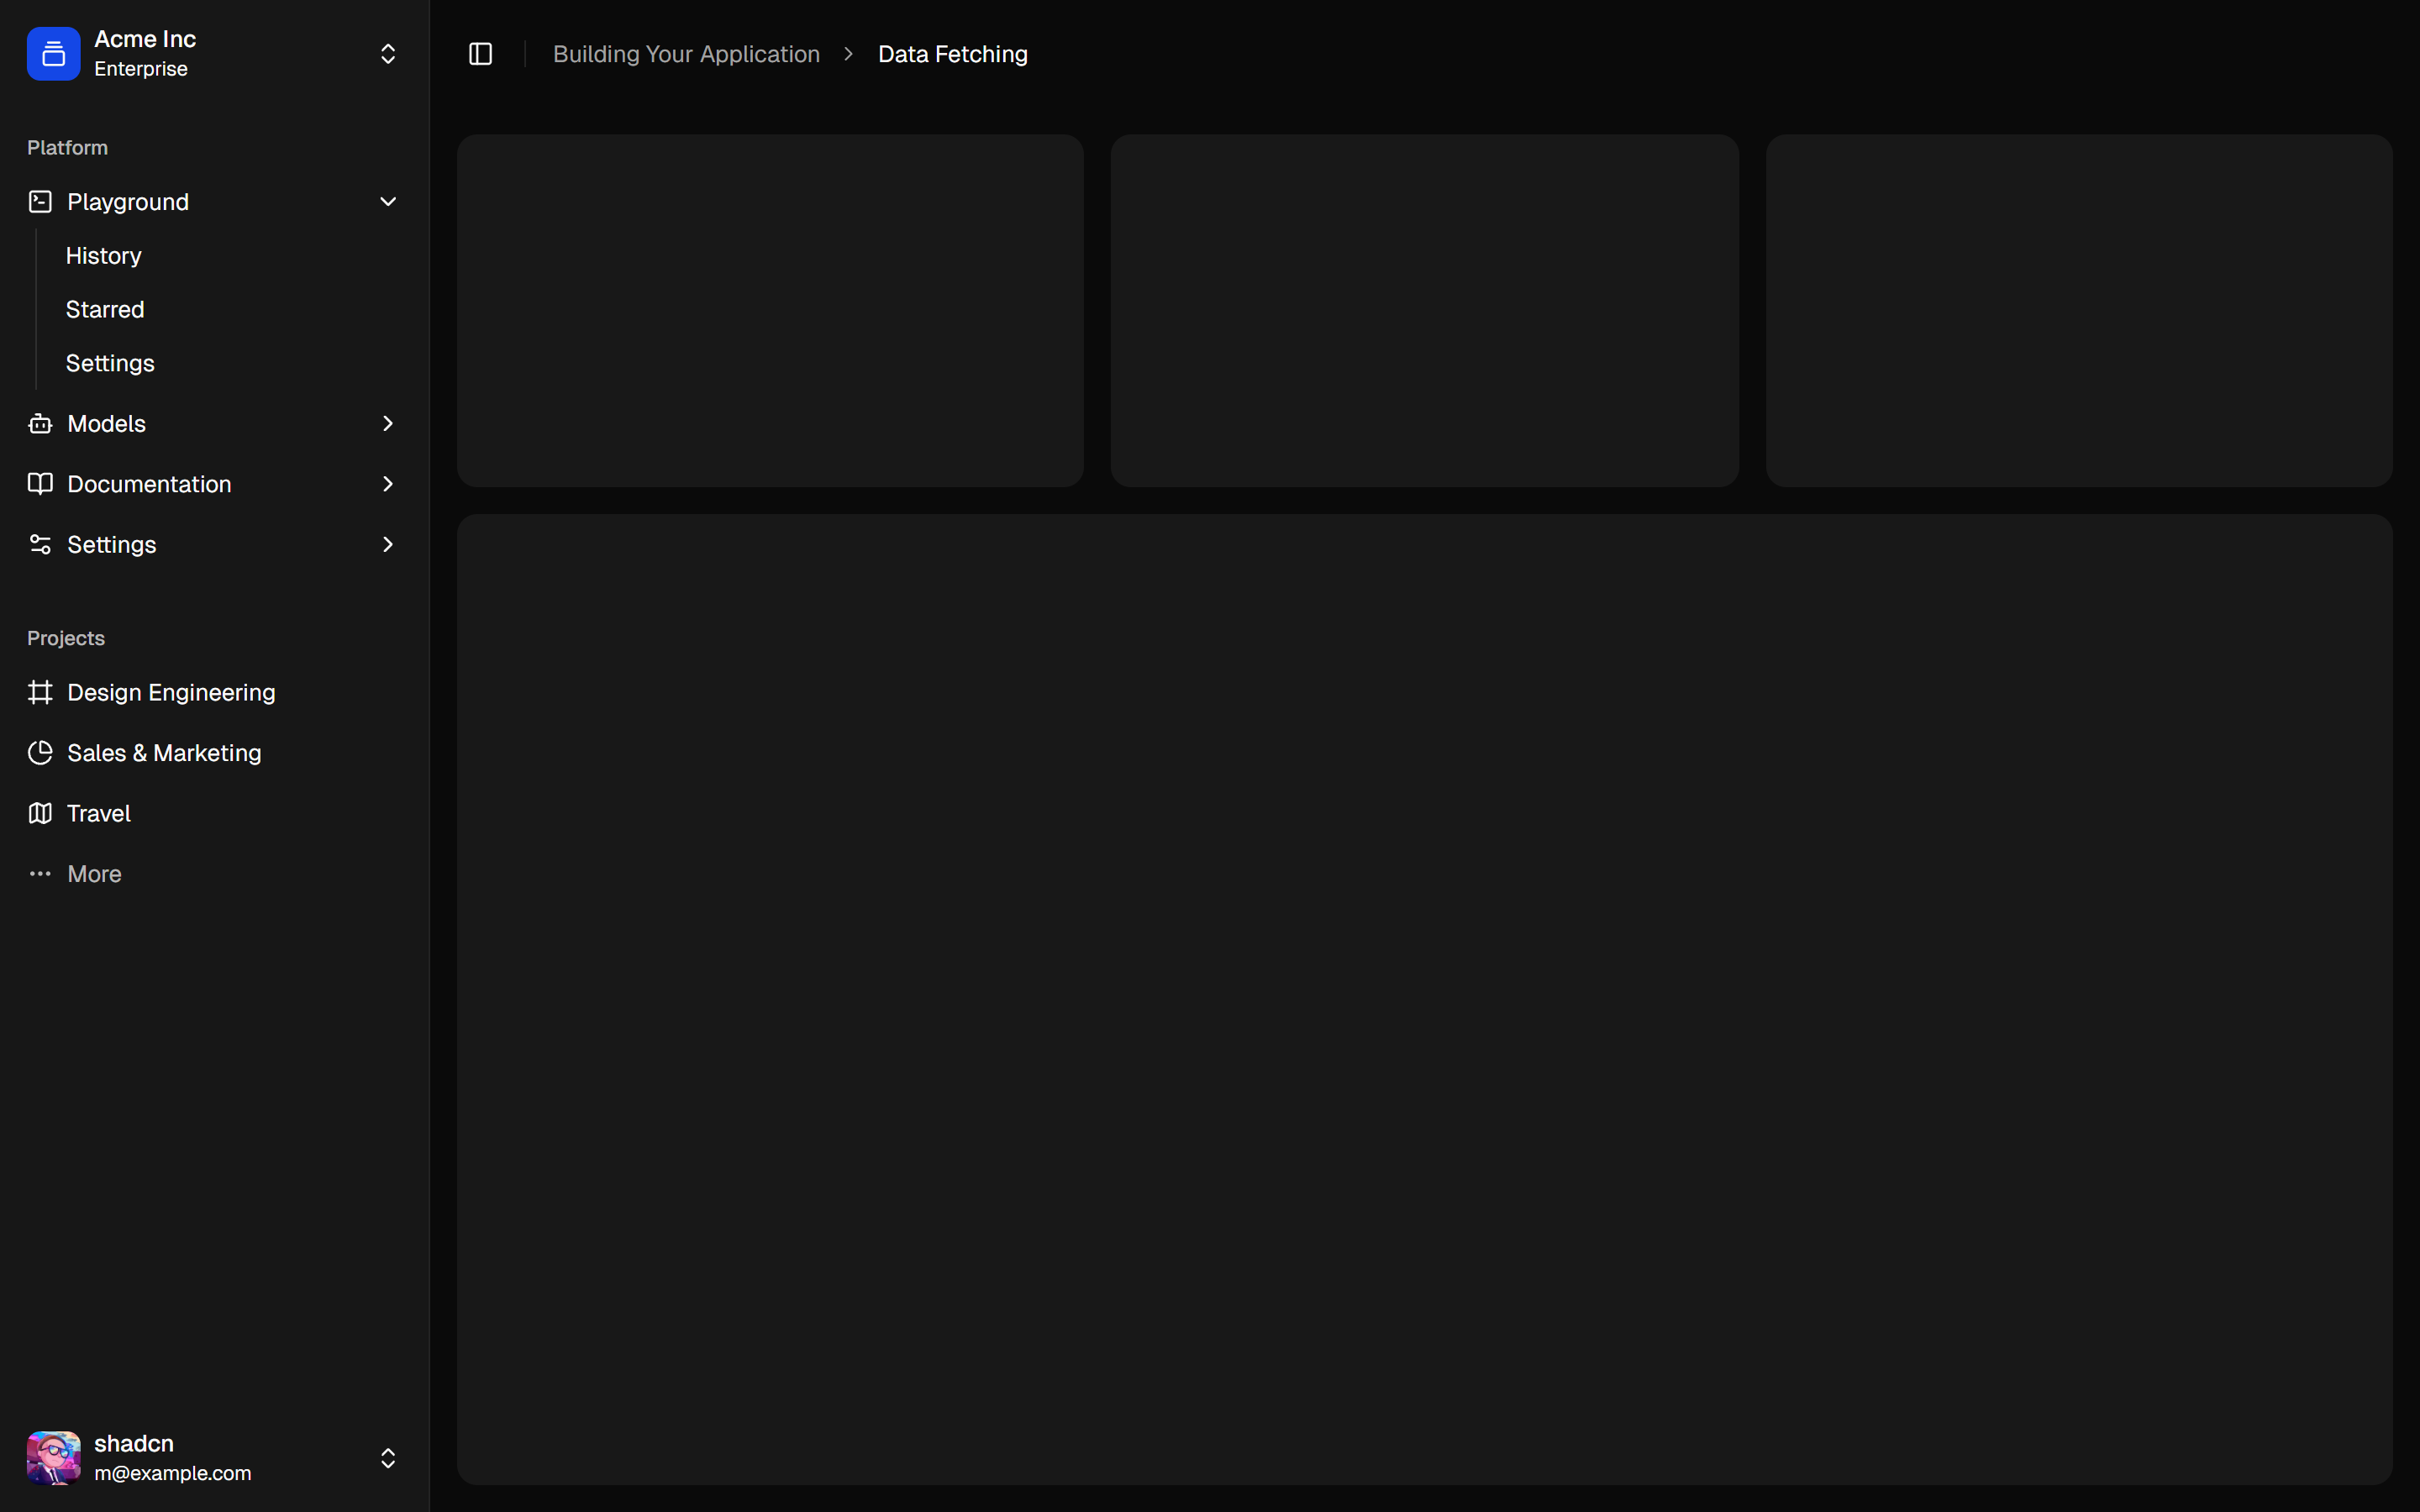This screenshot has width=2420, height=1512.
Task: Expand the Documentation chevron
Action: (x=387, y=484)
